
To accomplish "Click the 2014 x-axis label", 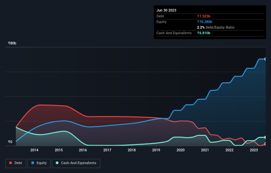I will point(34,150).
